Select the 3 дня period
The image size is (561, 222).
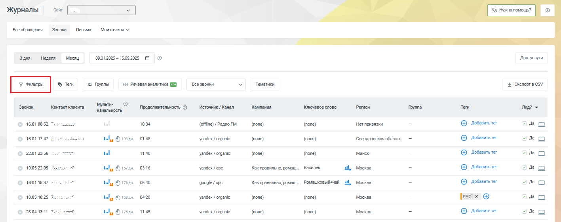25,58
